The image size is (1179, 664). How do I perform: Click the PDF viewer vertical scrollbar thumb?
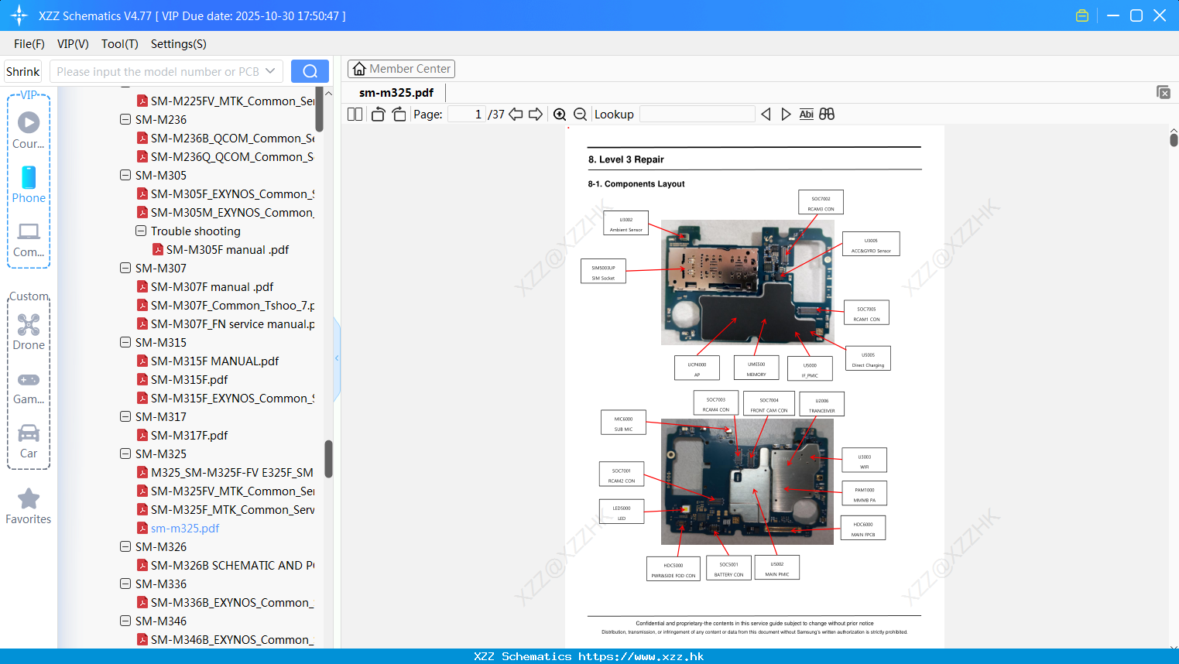click(1174, 139)
